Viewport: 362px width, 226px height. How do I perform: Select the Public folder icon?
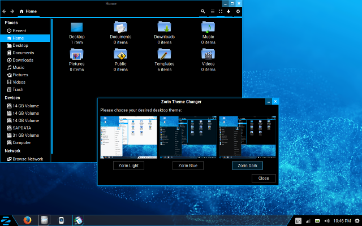(x=120, y=54)
